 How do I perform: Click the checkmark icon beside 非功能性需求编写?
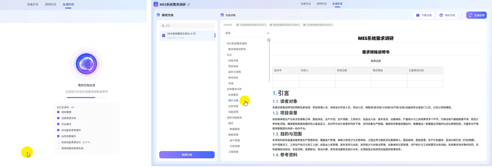[58, 130]
